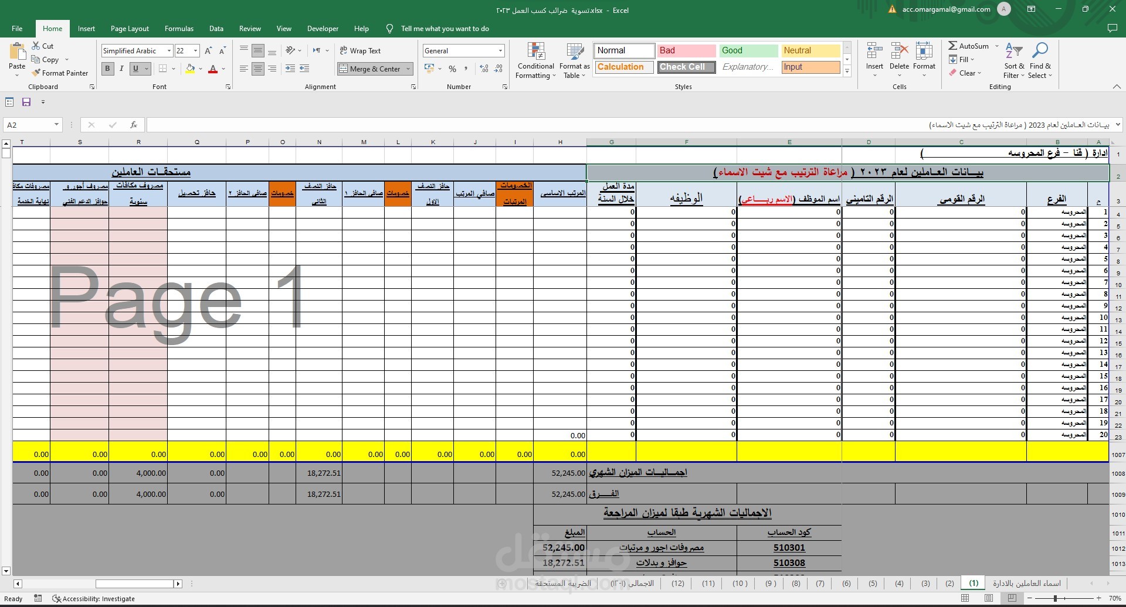Screen dimensions: 1126x607
Task: Click the AutoSum sigma
Action: pyautogui.click(x=953, y=46)
